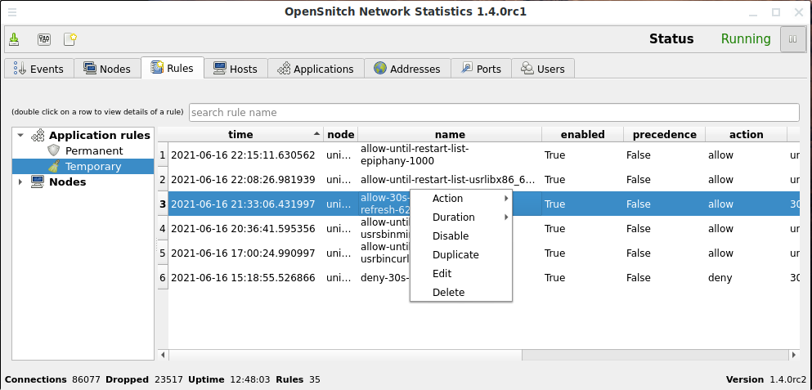Sort by the enabled column header

[582, 135]
